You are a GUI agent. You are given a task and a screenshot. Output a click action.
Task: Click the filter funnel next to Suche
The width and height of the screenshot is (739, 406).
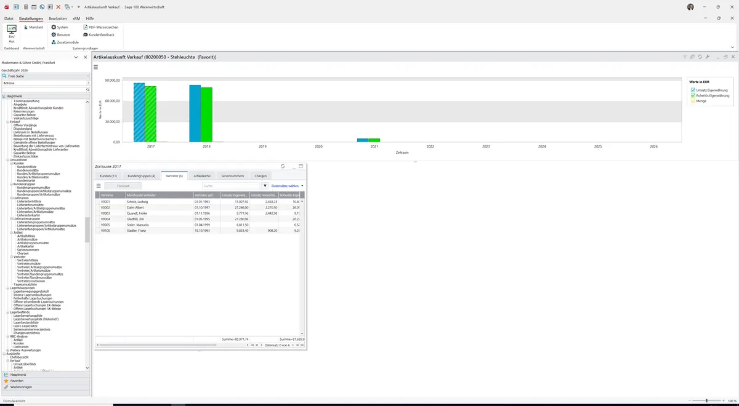pos(265,185)
